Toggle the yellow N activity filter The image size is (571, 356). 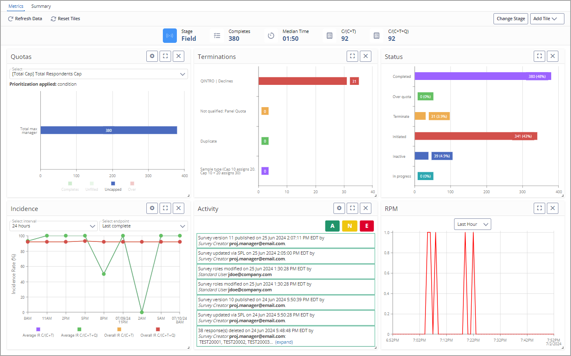[350, 226]
